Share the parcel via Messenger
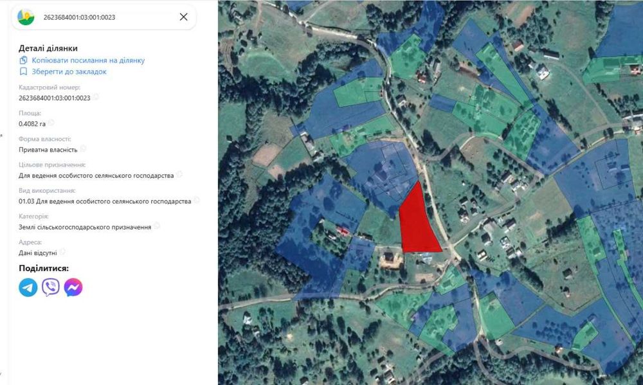 73,287
